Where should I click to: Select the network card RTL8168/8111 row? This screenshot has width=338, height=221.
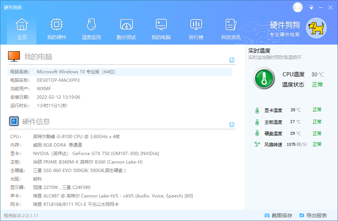coord(64,204)
